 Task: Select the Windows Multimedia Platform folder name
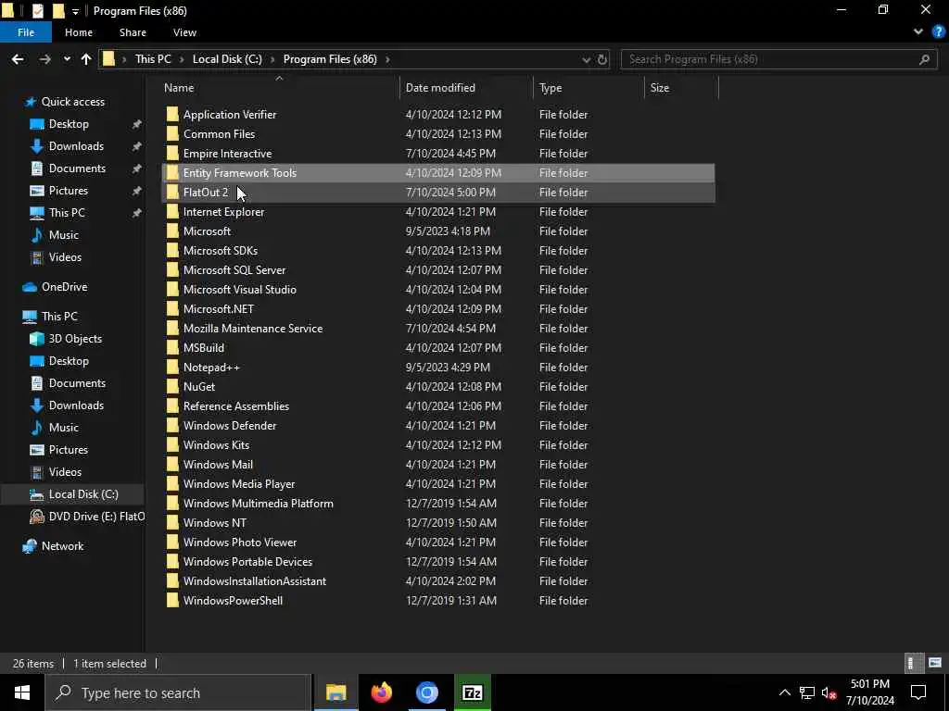(x=259, y=503)
